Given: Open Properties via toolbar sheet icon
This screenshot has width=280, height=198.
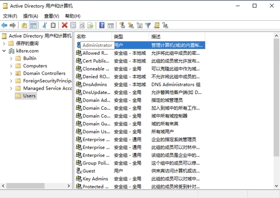Looking at the screenshot, I should (73, 25).
